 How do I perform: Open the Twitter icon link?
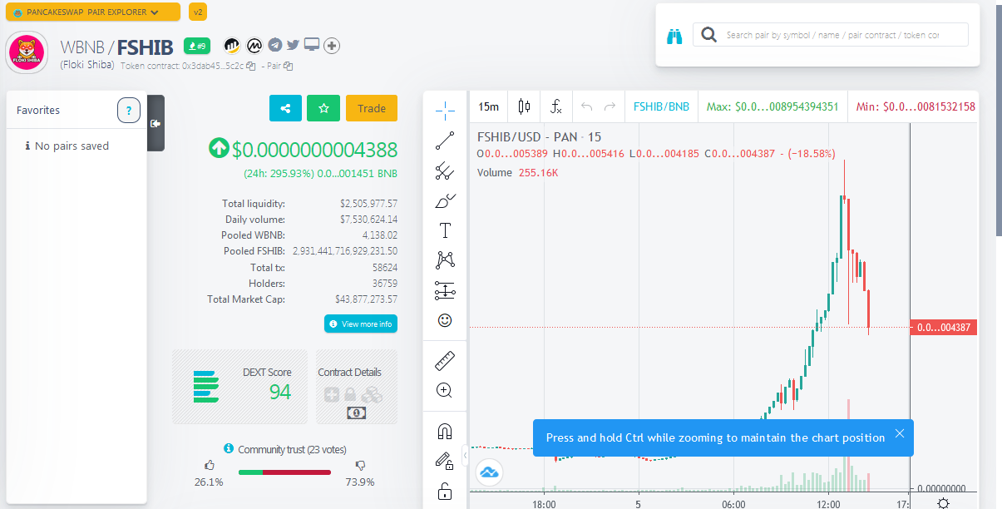pos(293,45)
